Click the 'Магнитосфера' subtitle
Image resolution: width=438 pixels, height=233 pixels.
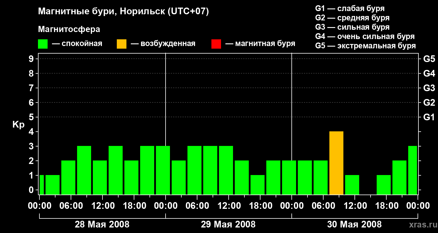click(69, 29)
